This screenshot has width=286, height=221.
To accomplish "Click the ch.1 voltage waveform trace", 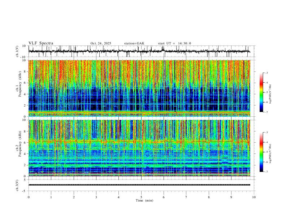I will click(139, 51).
